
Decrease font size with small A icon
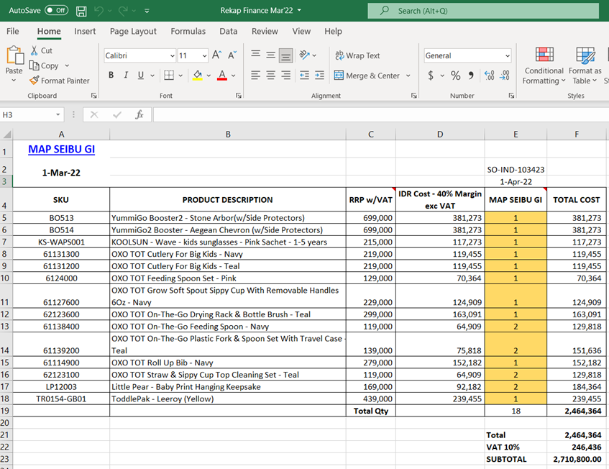232,55
